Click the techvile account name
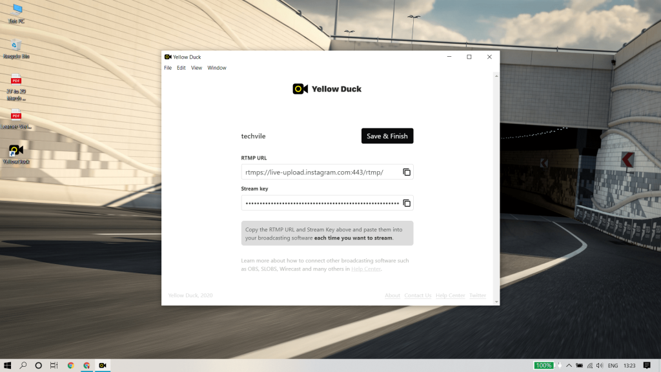 [253, 136]
